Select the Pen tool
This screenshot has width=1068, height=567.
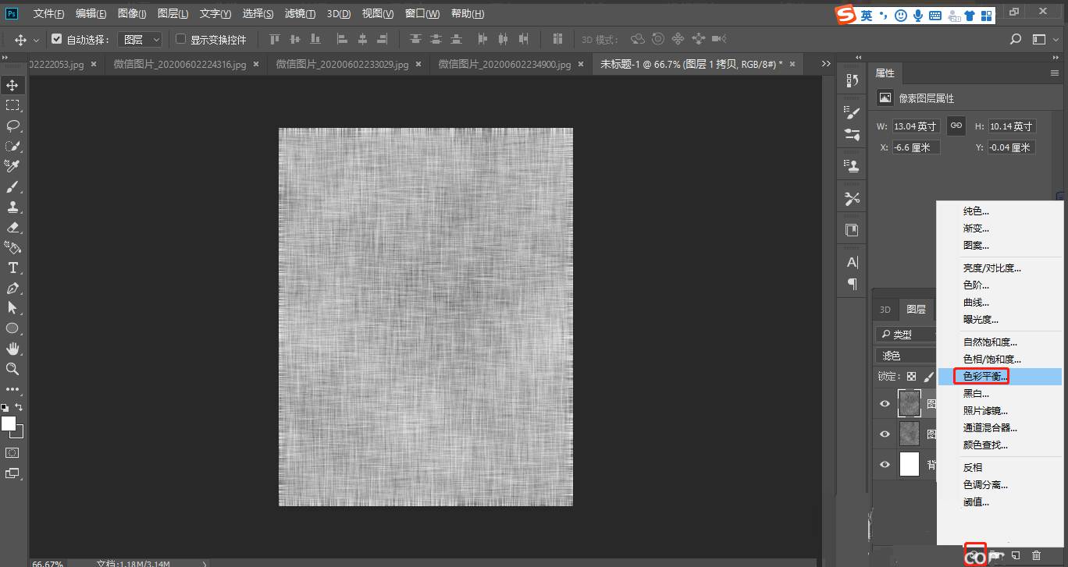point(12,288)
